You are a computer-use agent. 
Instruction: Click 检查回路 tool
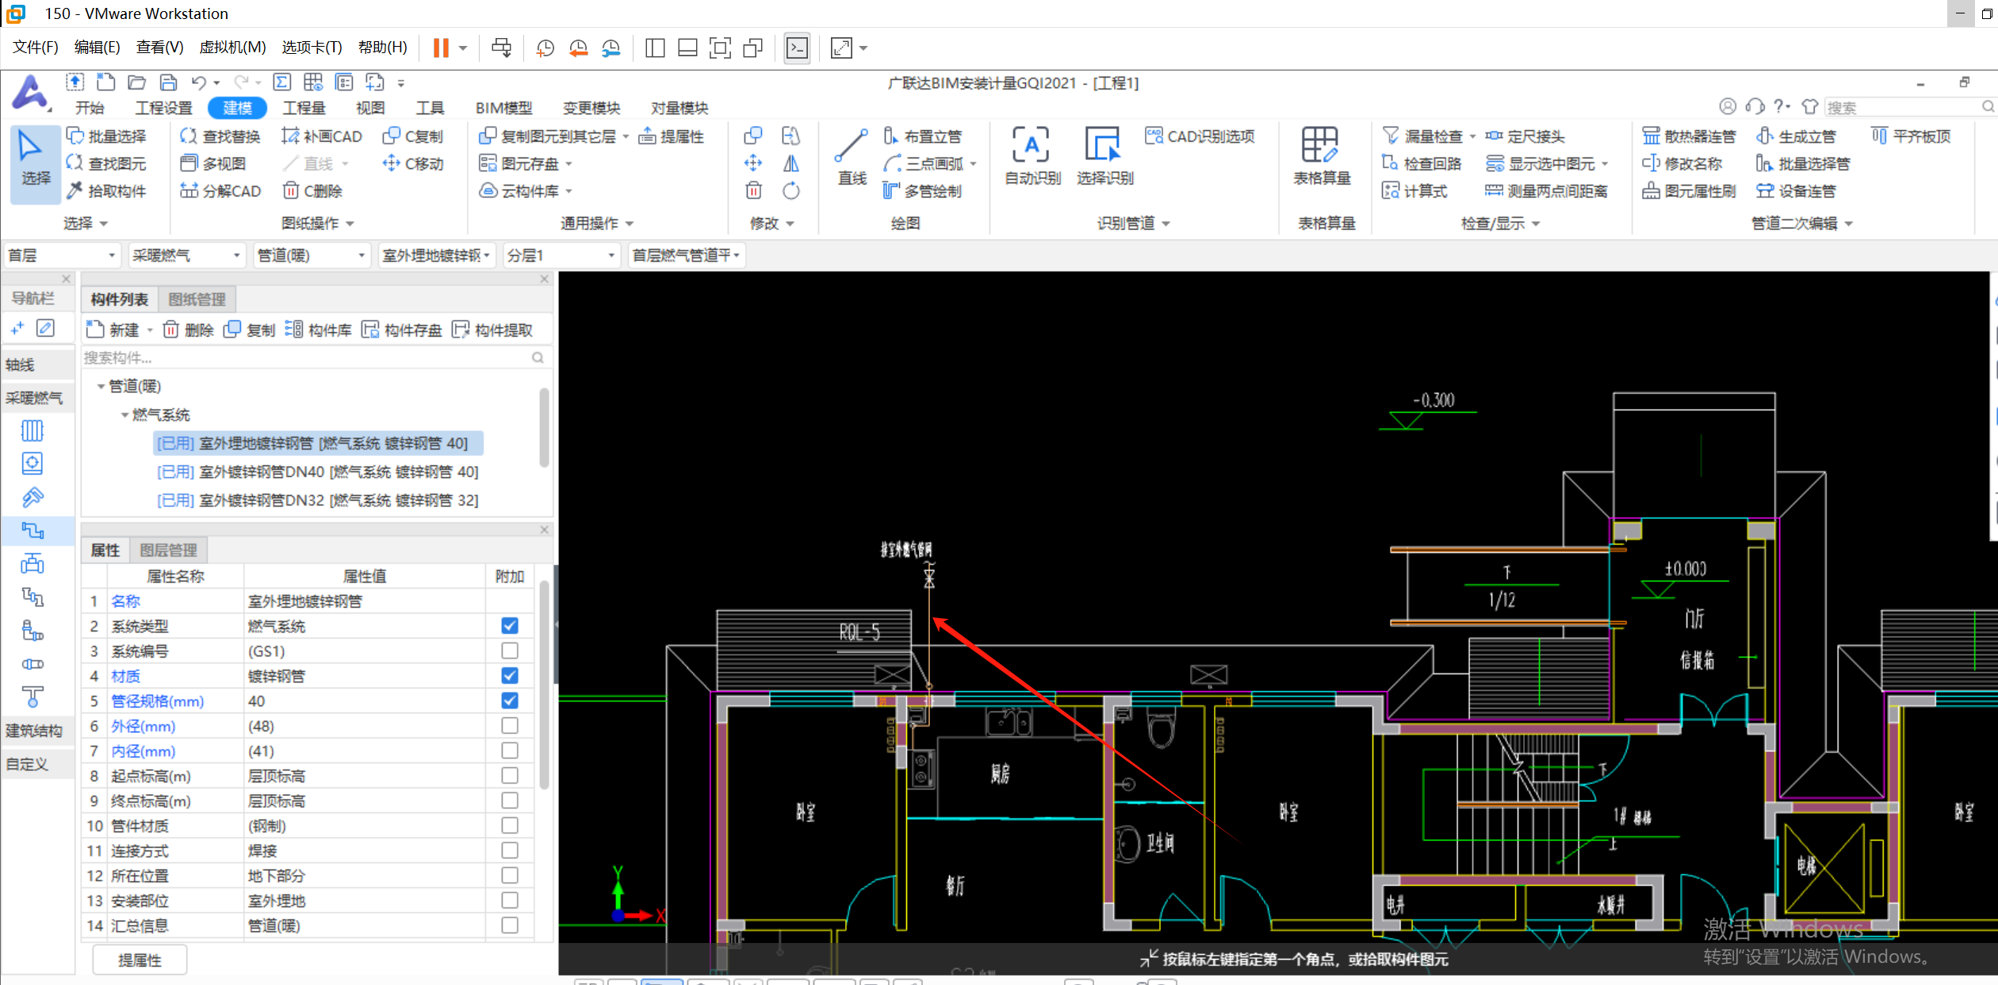point(1421,163)
